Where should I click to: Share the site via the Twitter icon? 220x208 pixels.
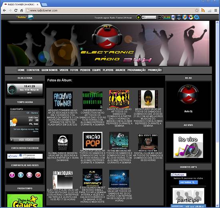point(21,175)
